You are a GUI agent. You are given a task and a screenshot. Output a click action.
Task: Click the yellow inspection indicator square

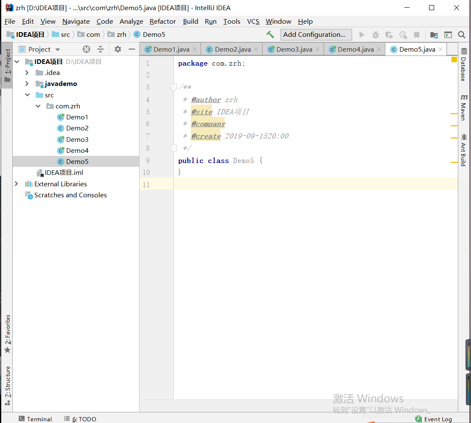[454, 60]
